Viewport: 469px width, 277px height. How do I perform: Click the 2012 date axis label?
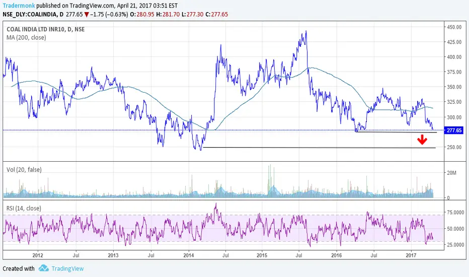(38, 255)
